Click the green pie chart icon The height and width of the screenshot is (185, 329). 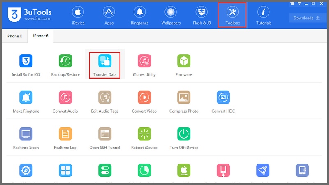[x=144, y=170]
